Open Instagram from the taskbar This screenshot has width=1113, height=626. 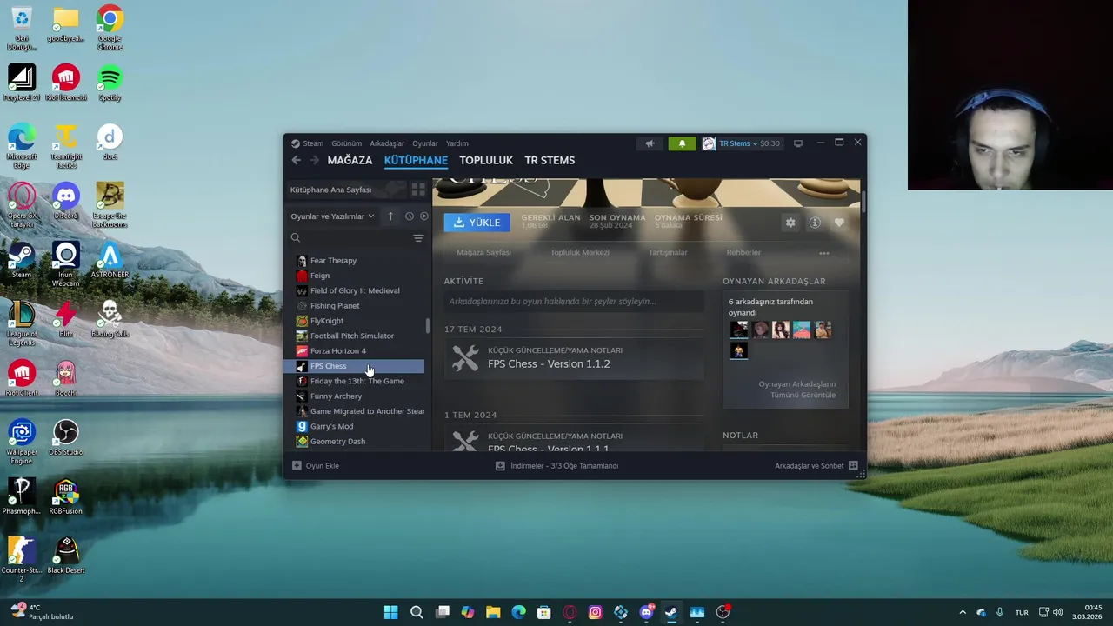point(595,612)
